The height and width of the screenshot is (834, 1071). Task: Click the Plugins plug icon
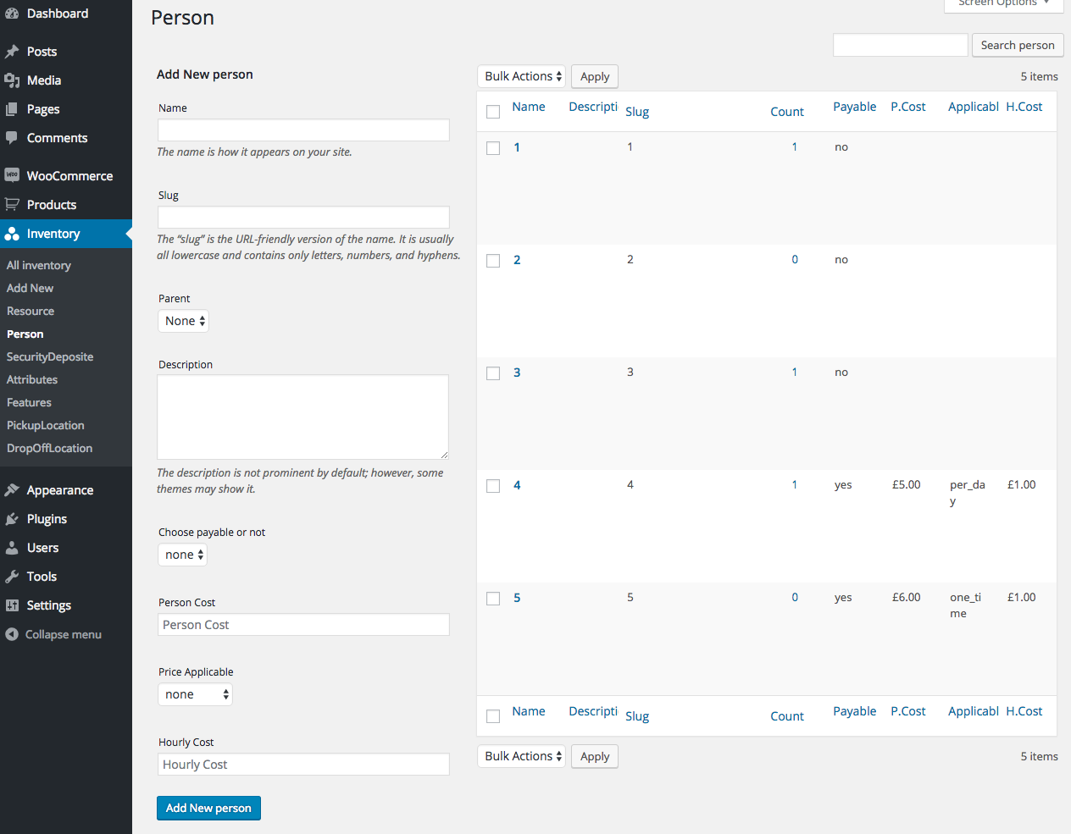[12, 519]
